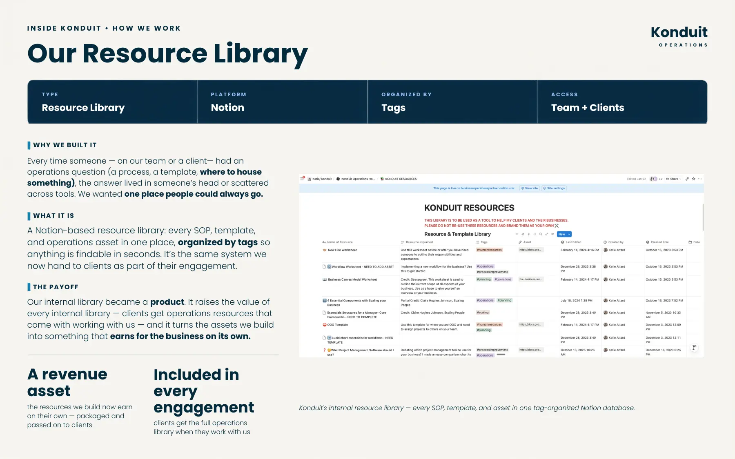Copy page link with the link icon

(x=687, y=179)
